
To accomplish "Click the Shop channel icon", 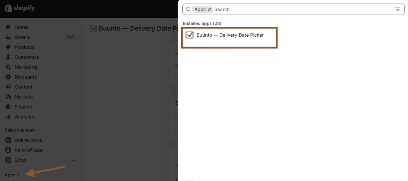I will [x=8, y=160].
